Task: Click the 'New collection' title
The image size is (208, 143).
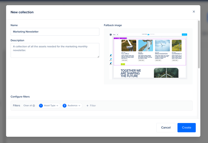Action: pyautogui.click(x=22, y=12)
